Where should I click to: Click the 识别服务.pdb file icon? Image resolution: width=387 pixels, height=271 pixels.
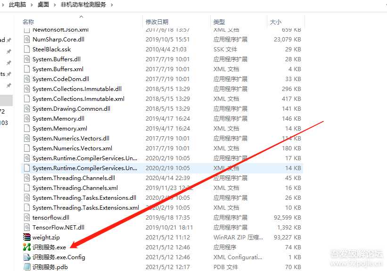[27, 267]
